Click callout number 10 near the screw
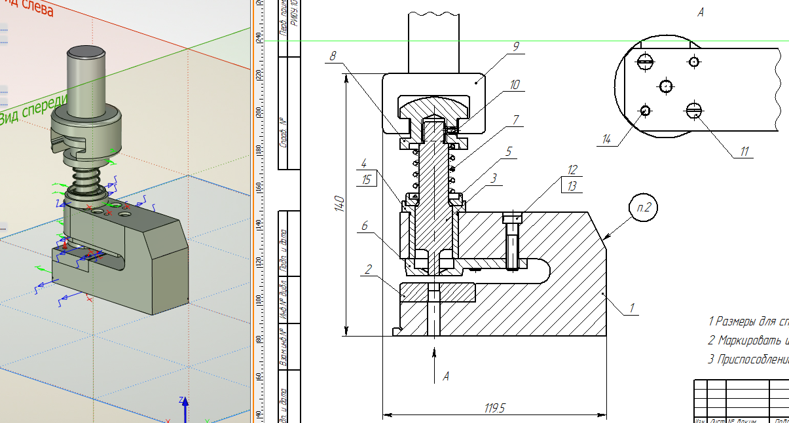 (x=515, y=84)
